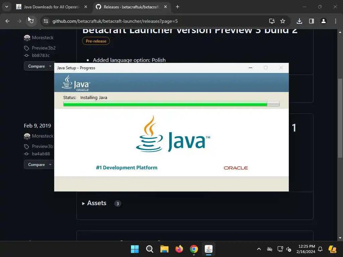Open Chrome three-dot menu
This screenshot has width=343, height=257.
[336, 21]
